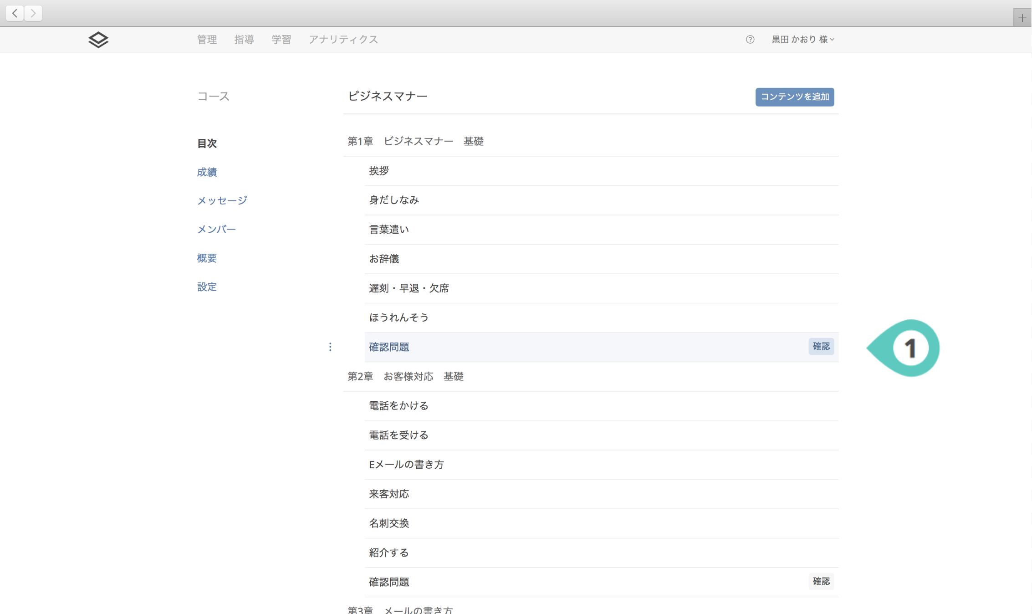Open the 管理 menu
Viewport: 1032px width, 614px height.
coord(207,40)
